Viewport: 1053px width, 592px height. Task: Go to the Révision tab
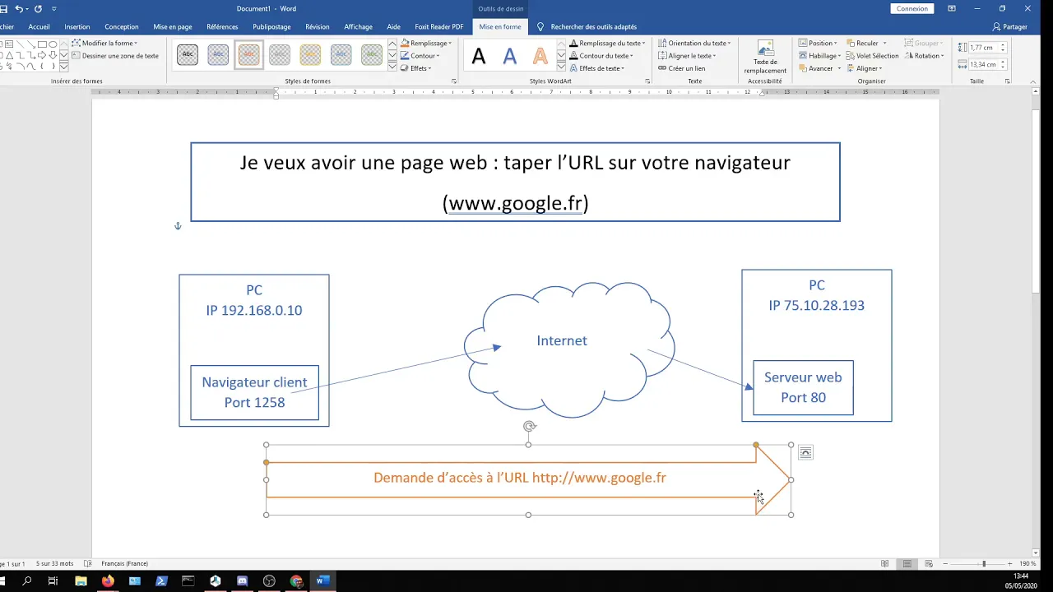coord(318,27)
